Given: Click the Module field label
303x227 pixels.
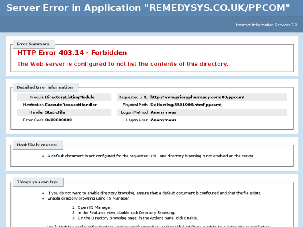Looking at the screenshot, I should (37, 97).
